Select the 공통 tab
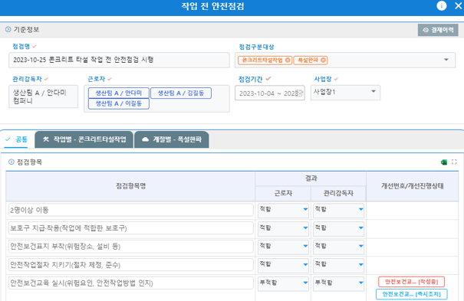Image resolution: width=464 pixels, height=301 pixels. 17,139
